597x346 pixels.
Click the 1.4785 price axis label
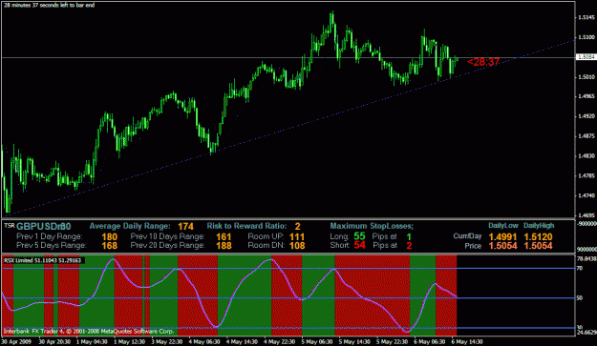[x=586, y=175]
